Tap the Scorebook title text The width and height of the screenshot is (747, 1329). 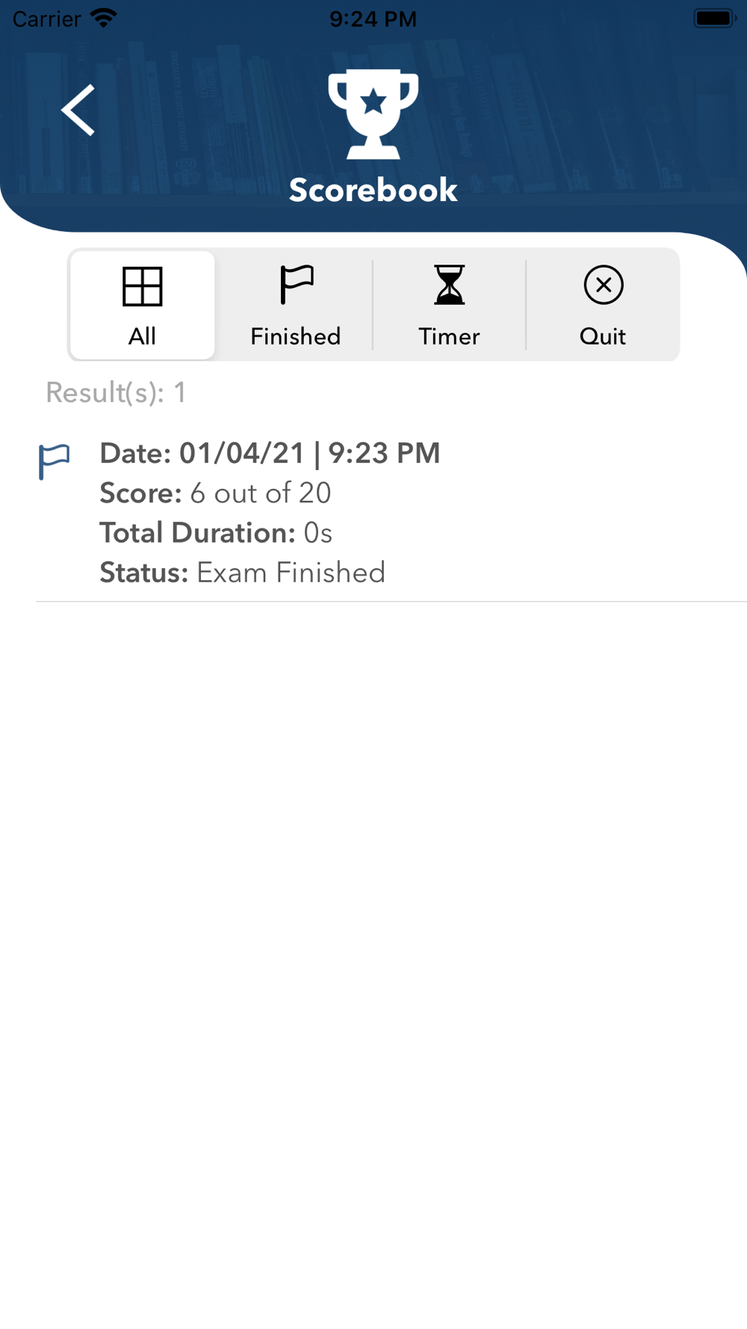point(373,190)
